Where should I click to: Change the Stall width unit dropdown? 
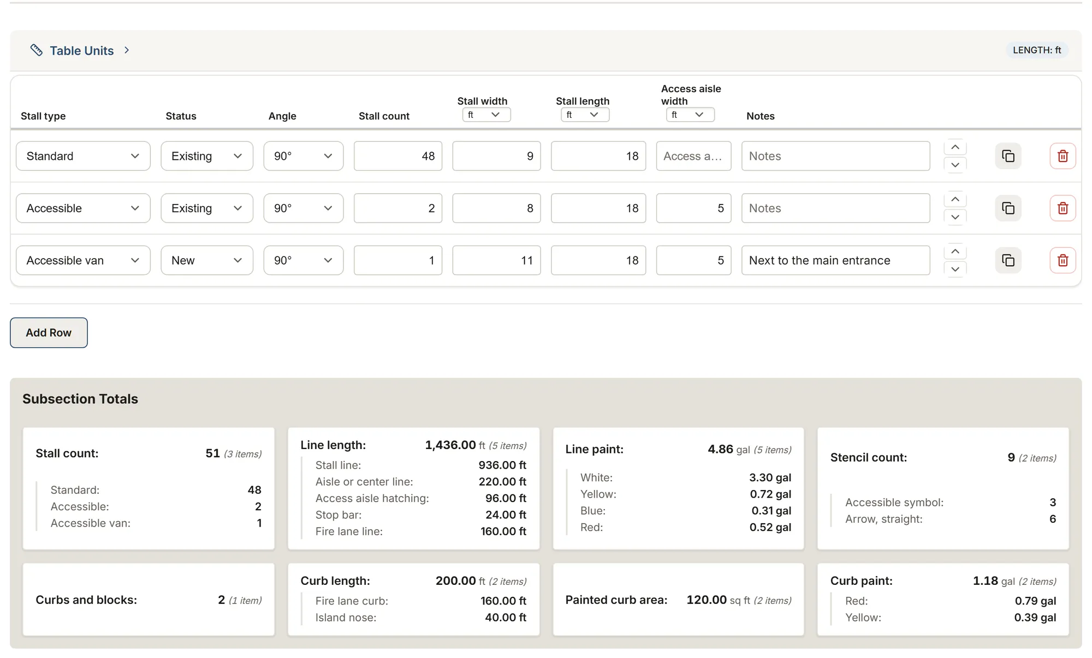pyautogui.click(x=486, y=115)
